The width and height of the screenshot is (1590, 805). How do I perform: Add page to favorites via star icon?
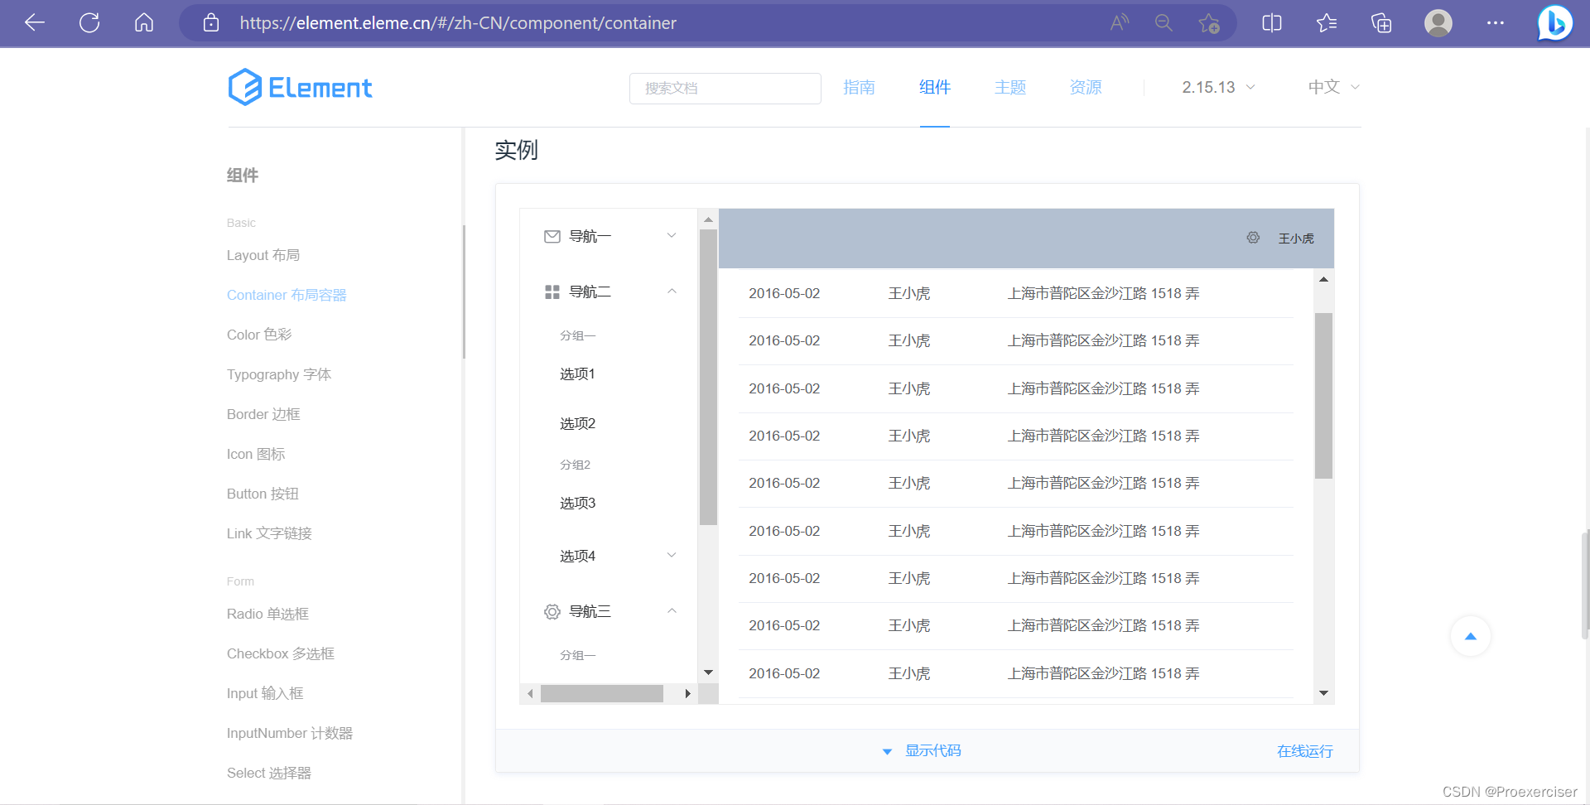tap(1208, 22)
